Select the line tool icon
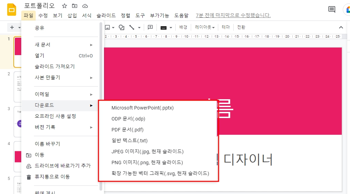This screenshot has width=350, height=194. (x=132, y=27)
